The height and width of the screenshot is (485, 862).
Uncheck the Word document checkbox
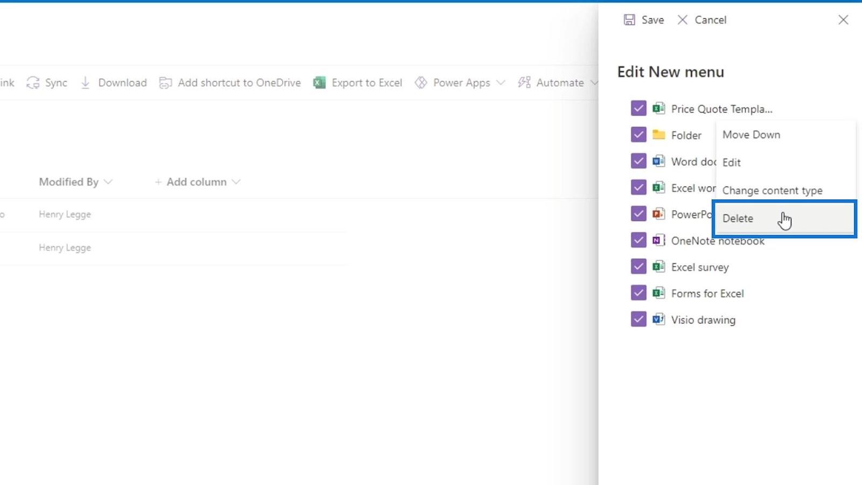[638, 161]
